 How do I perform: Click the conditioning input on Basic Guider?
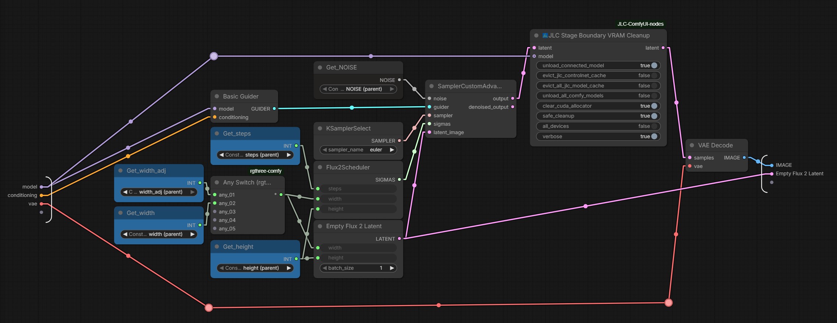tap(215, 117)
